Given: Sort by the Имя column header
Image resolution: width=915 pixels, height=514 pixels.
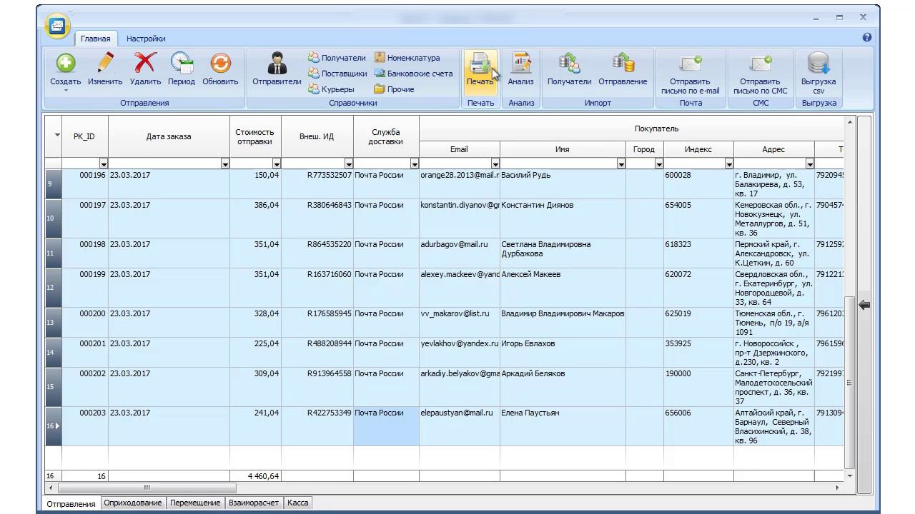Looking at the screenshot, I should pyautogui.click(x=563, y=149).
